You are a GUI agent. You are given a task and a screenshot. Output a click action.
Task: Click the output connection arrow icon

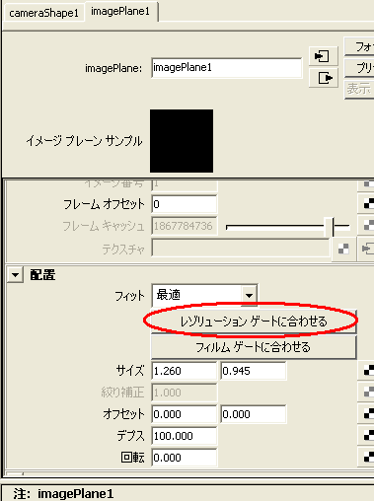pos(324,78)
